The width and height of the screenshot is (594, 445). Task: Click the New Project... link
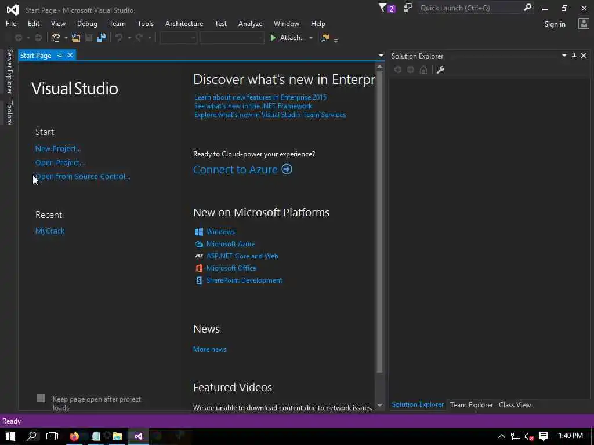pos(58,148)
